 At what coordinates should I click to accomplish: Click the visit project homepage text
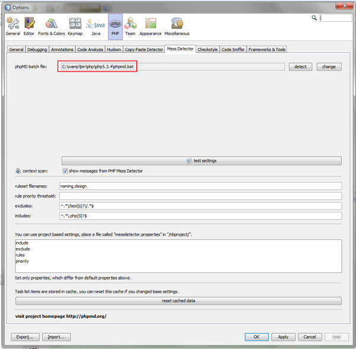(x=61, y=316)
